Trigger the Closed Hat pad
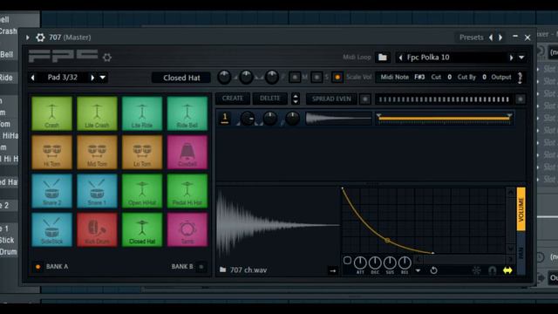This screenshot has width=558, height=314. click(142, 230)
